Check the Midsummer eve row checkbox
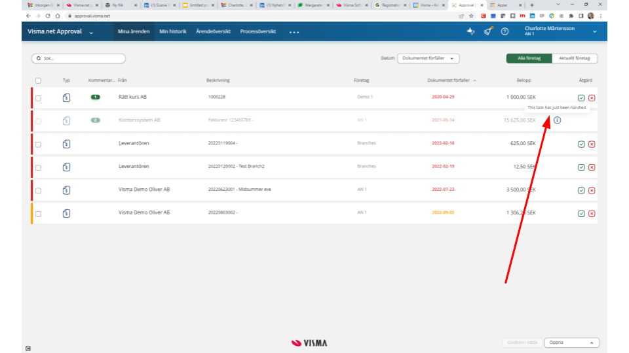The image size is (629, 353). [x=38, y=191]
